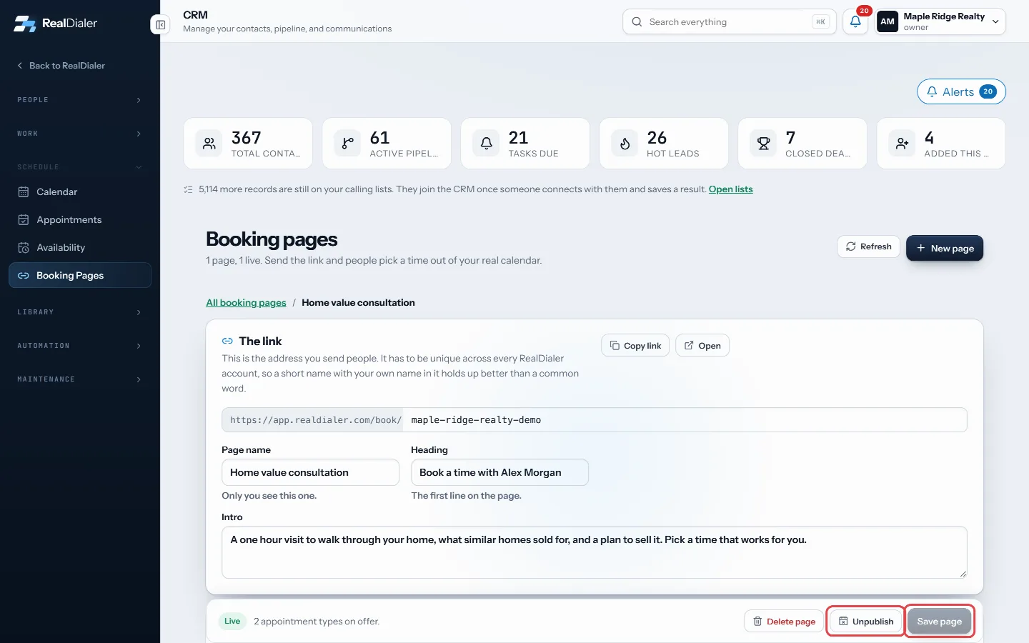Expand the Library section

(x=80, y=312)
